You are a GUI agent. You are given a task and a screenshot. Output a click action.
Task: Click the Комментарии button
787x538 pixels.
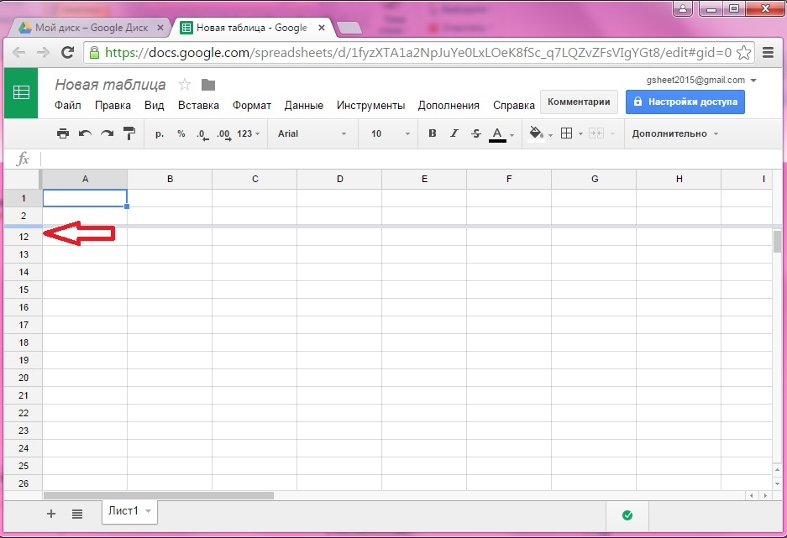click(579, 102)
